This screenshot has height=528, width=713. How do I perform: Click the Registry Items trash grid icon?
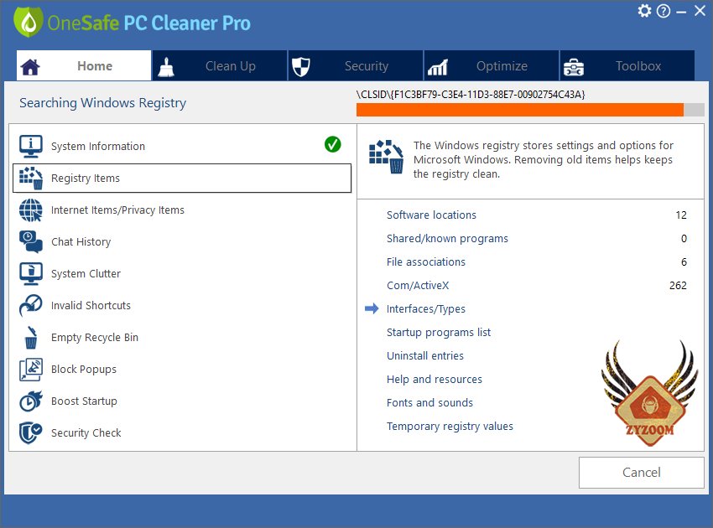point(31,179)
